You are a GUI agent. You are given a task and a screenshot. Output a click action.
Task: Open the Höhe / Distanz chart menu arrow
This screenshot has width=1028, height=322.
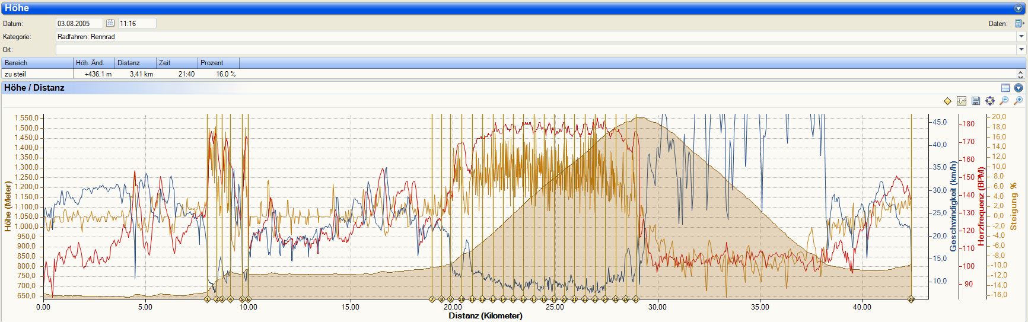pyautogui.click(x=1019, y=88)
